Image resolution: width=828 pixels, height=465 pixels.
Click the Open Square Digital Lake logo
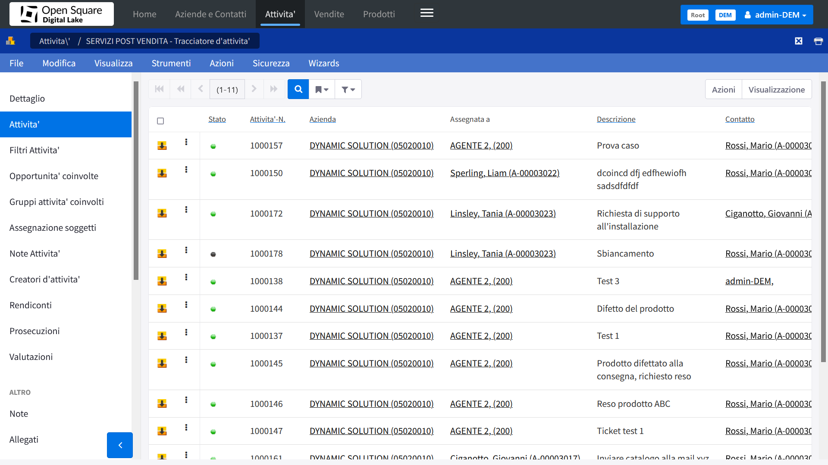pyautogui.click(x=62, y=14)
